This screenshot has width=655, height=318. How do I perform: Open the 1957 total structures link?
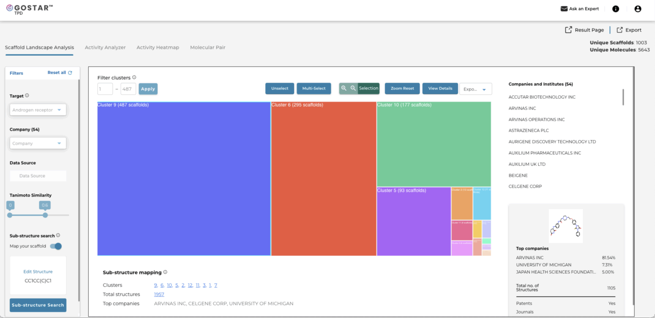[159, 294]
